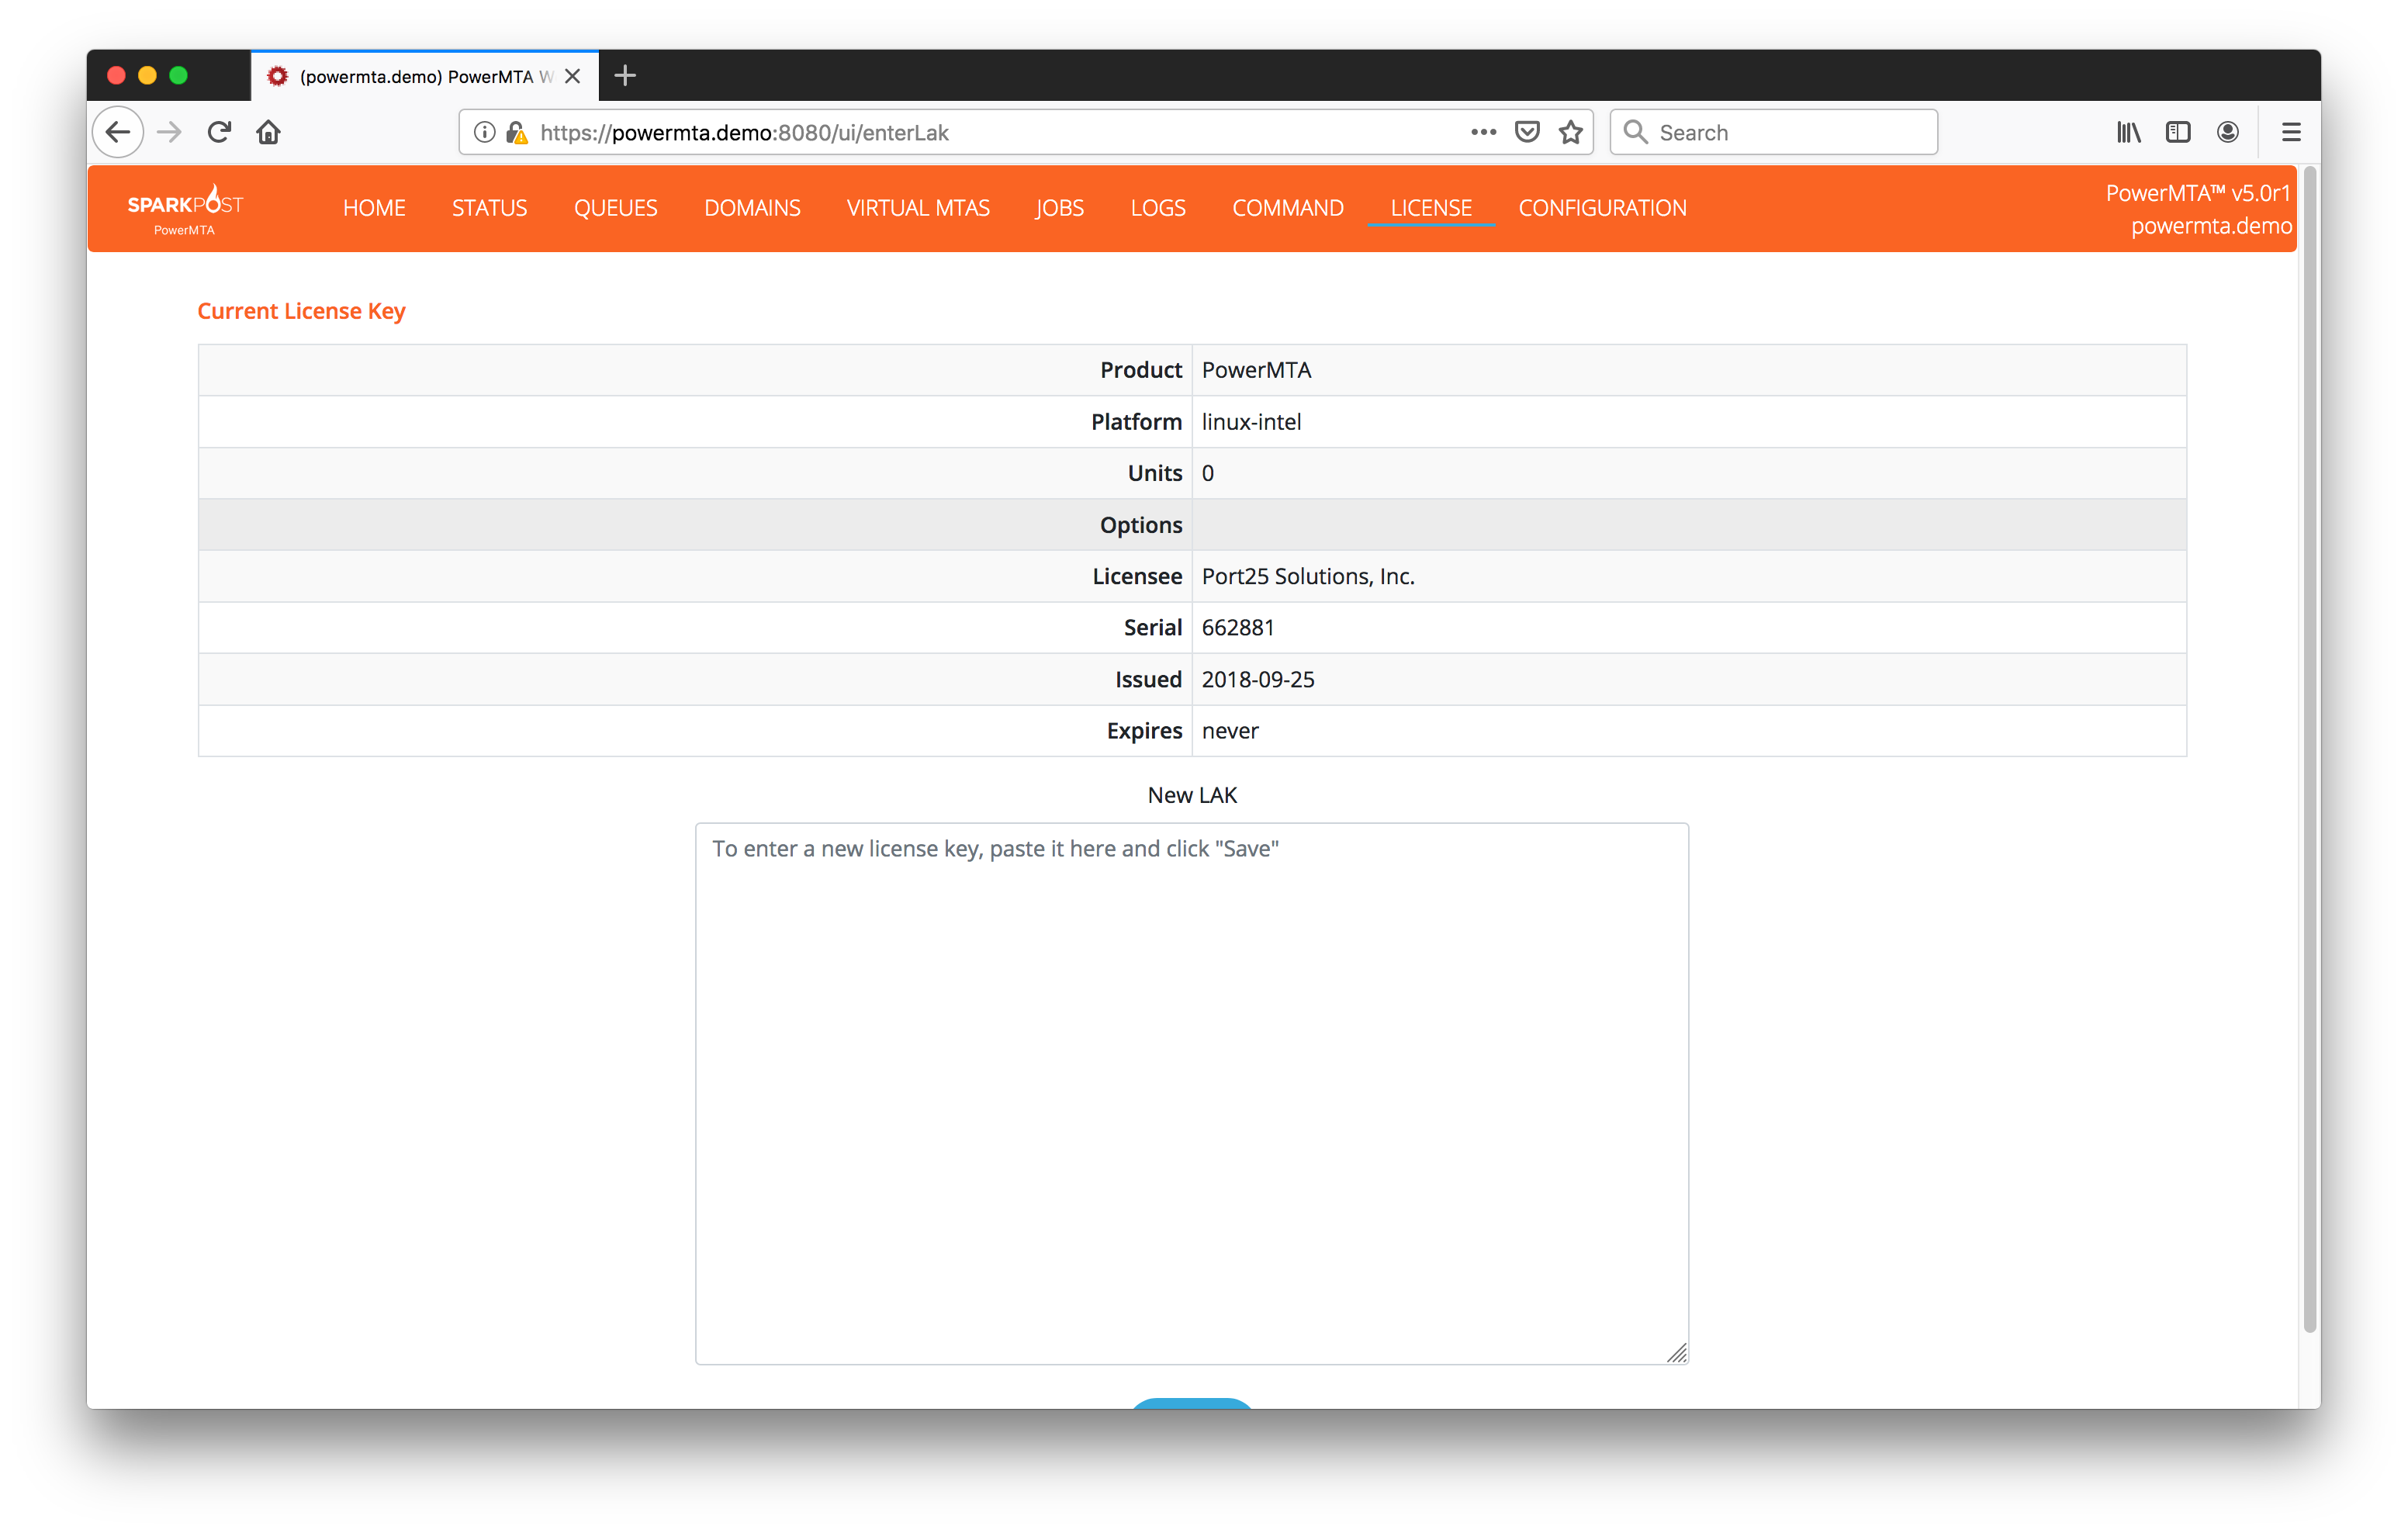
Task: Click the browser home icon
Action: tap(268, 132)
